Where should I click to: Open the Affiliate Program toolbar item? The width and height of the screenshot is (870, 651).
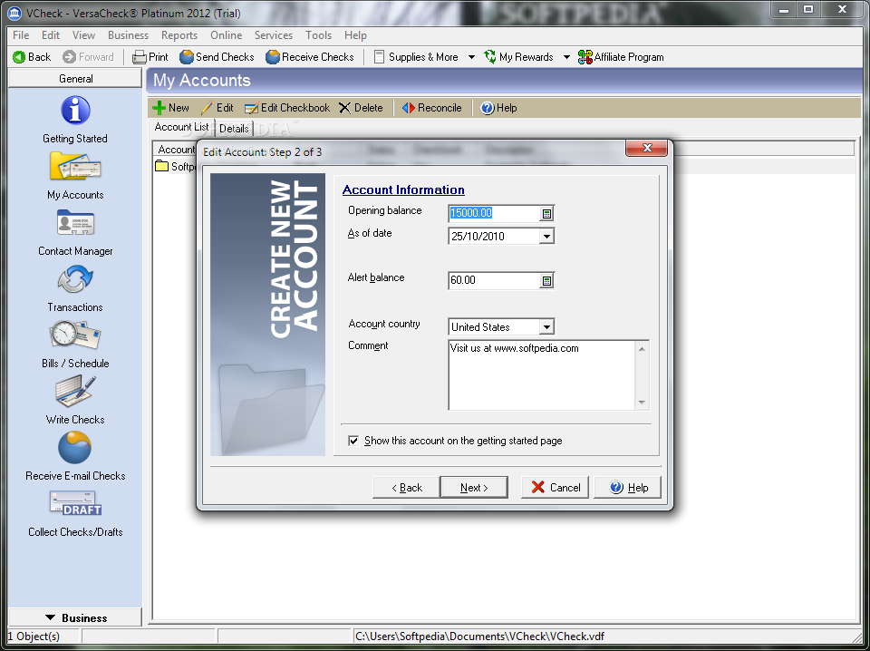pyautogui.click(x=621, y=56)
